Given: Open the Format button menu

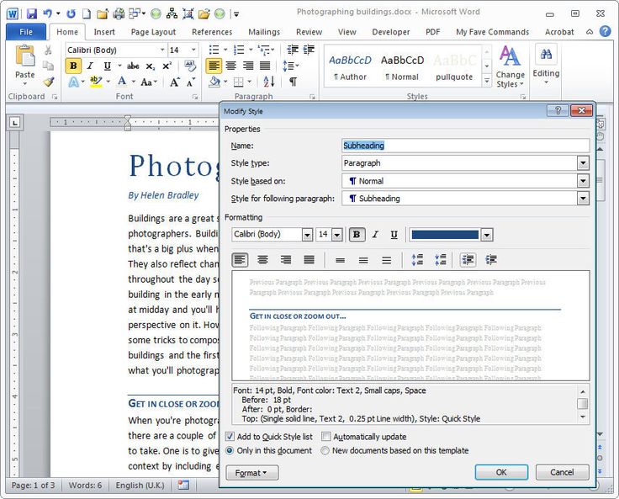Looking at the screenshot, I should 251,473.
